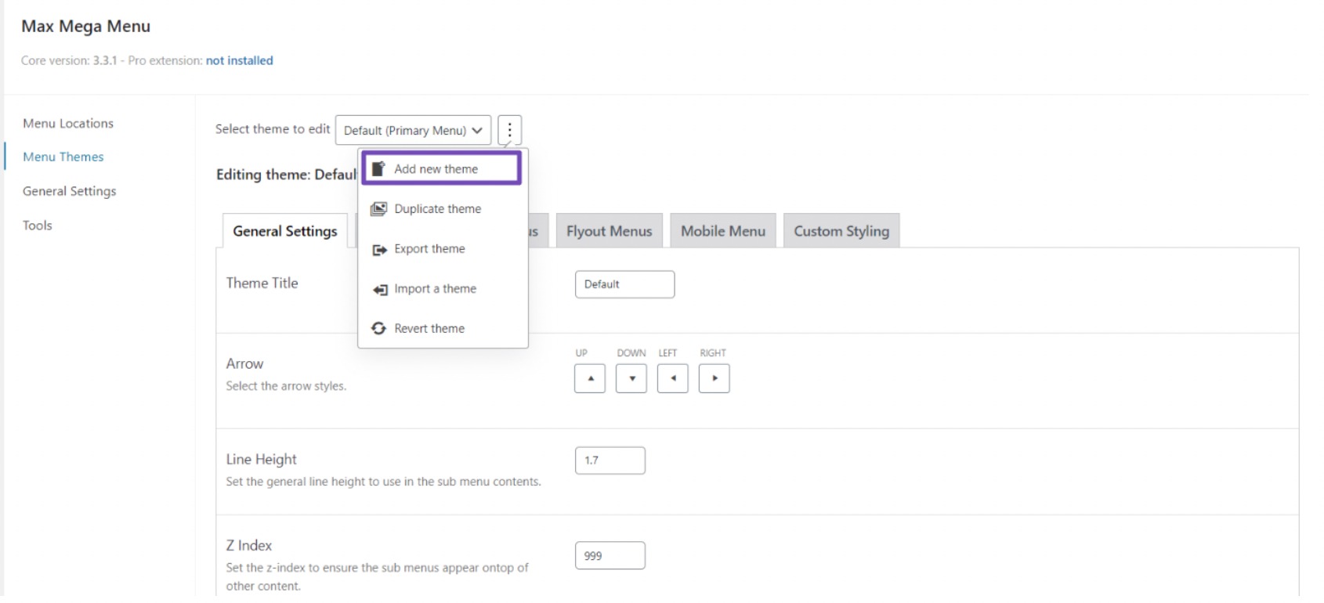Choose Export theme from menu
The image size is (1324, 603).
[x=443, y=249]
